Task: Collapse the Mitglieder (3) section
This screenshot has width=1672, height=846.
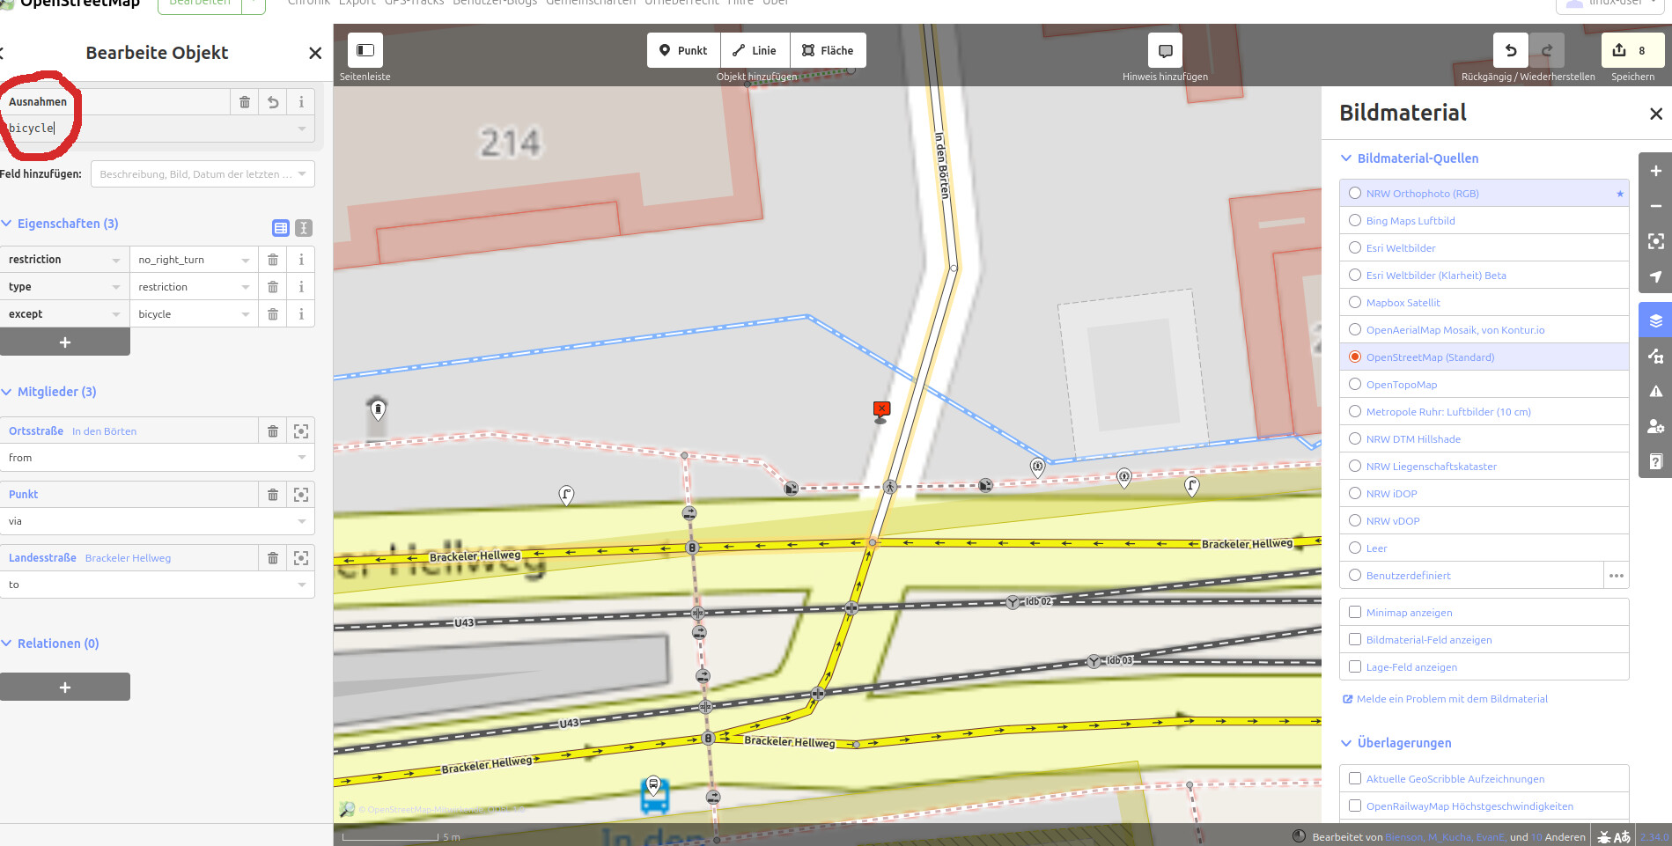Action: [49, 392]
